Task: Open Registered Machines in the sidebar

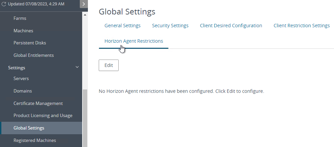Action: point(35,140)
